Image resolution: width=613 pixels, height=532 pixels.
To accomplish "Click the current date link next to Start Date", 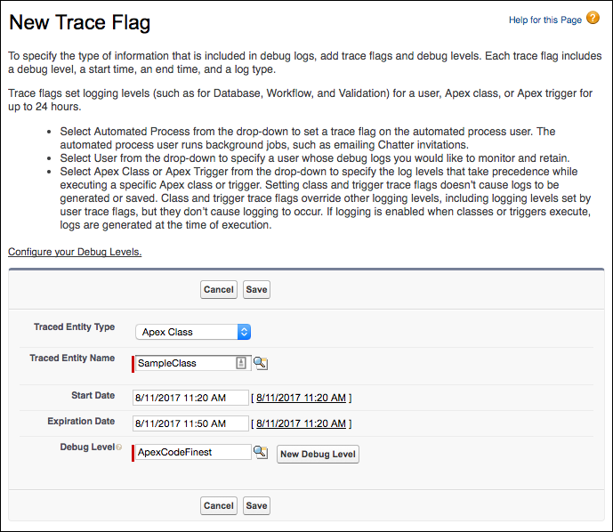I will (x=301, y=398).
